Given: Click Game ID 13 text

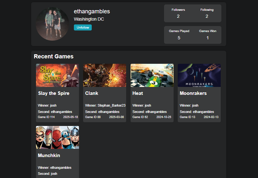Looking at the screenshot, I should point(187,117).
